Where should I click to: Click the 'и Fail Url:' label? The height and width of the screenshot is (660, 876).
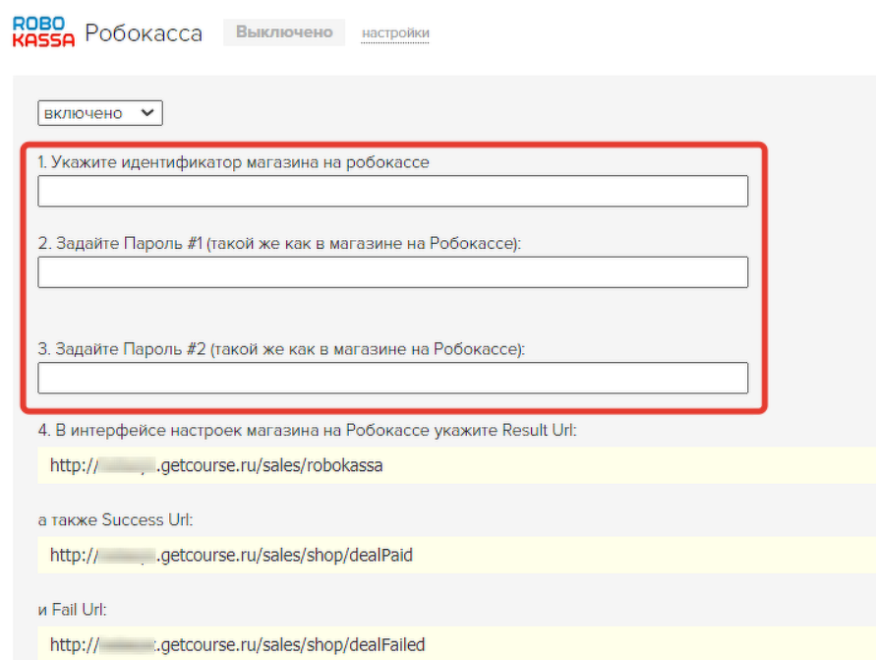point(72,609)
